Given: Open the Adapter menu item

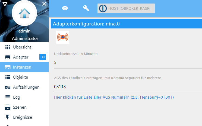Looking at the screenshot, I should pos(21,57).
